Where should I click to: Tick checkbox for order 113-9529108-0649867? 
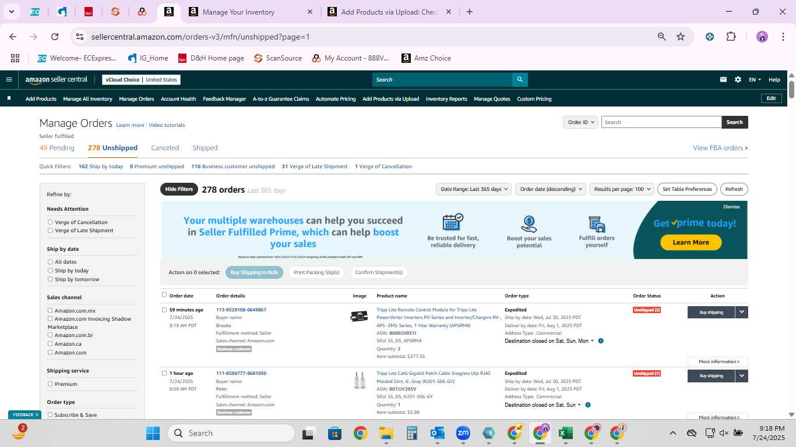coord(164,310)
